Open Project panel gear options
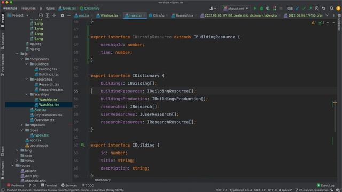Viewport: 342px width, 192px height. [x=63, y=15]
